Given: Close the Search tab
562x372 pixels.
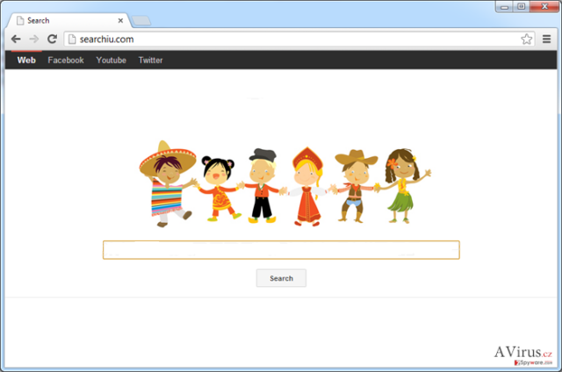Looking at the screenshot, I should (120, 21).
